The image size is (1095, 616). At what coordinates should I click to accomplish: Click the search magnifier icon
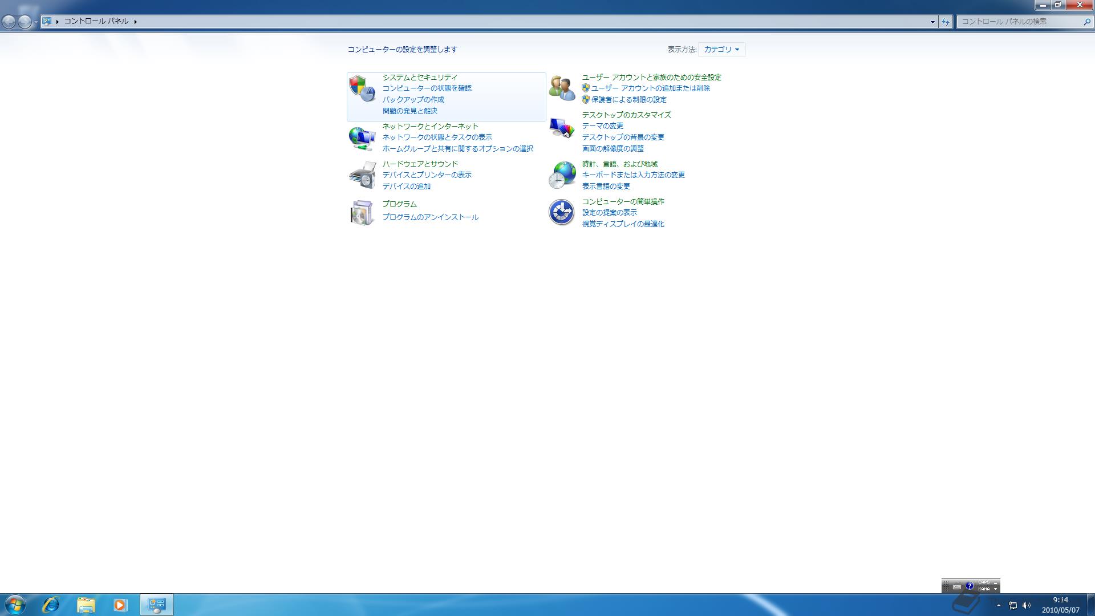[1086, 22]
